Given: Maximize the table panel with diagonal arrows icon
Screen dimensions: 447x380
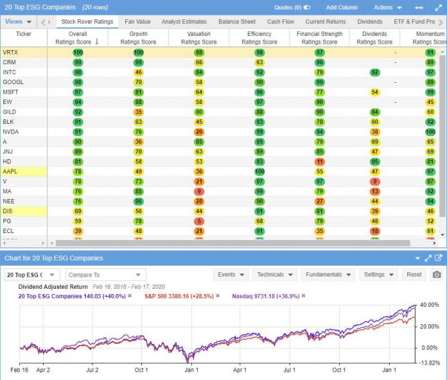Looking at the screenshot, I should (x=438, y=8).
